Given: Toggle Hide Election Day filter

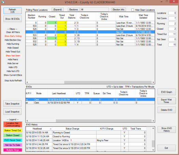Looking at the screenshot, I should (13, 40).
